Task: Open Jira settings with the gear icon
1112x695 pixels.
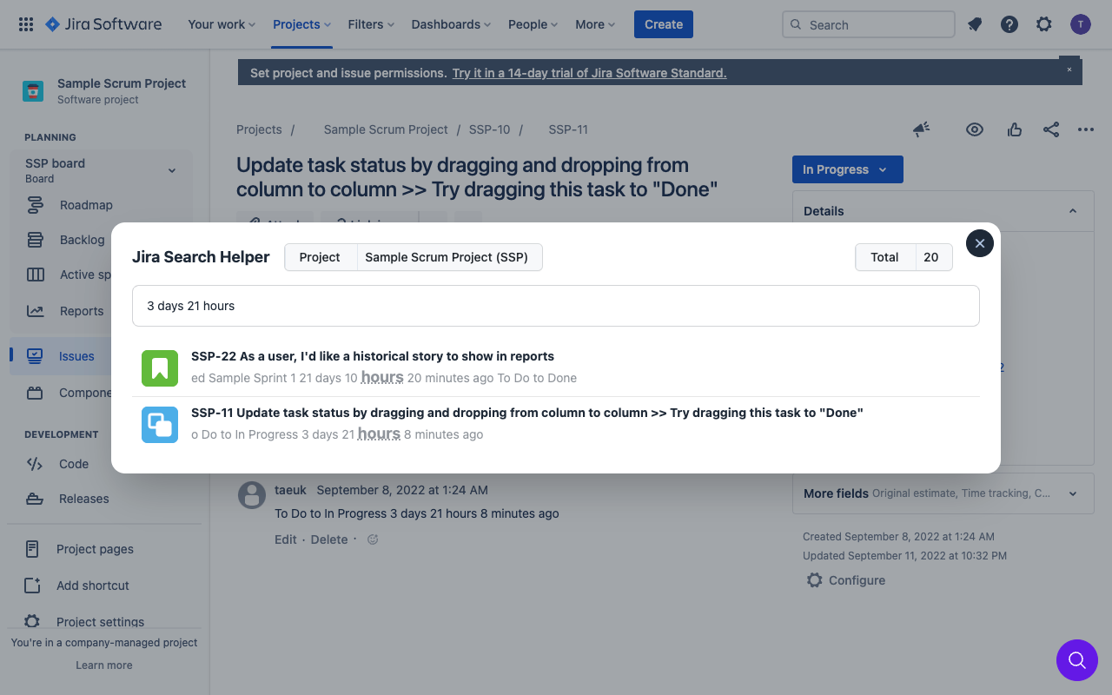Action: [1043, 24]
